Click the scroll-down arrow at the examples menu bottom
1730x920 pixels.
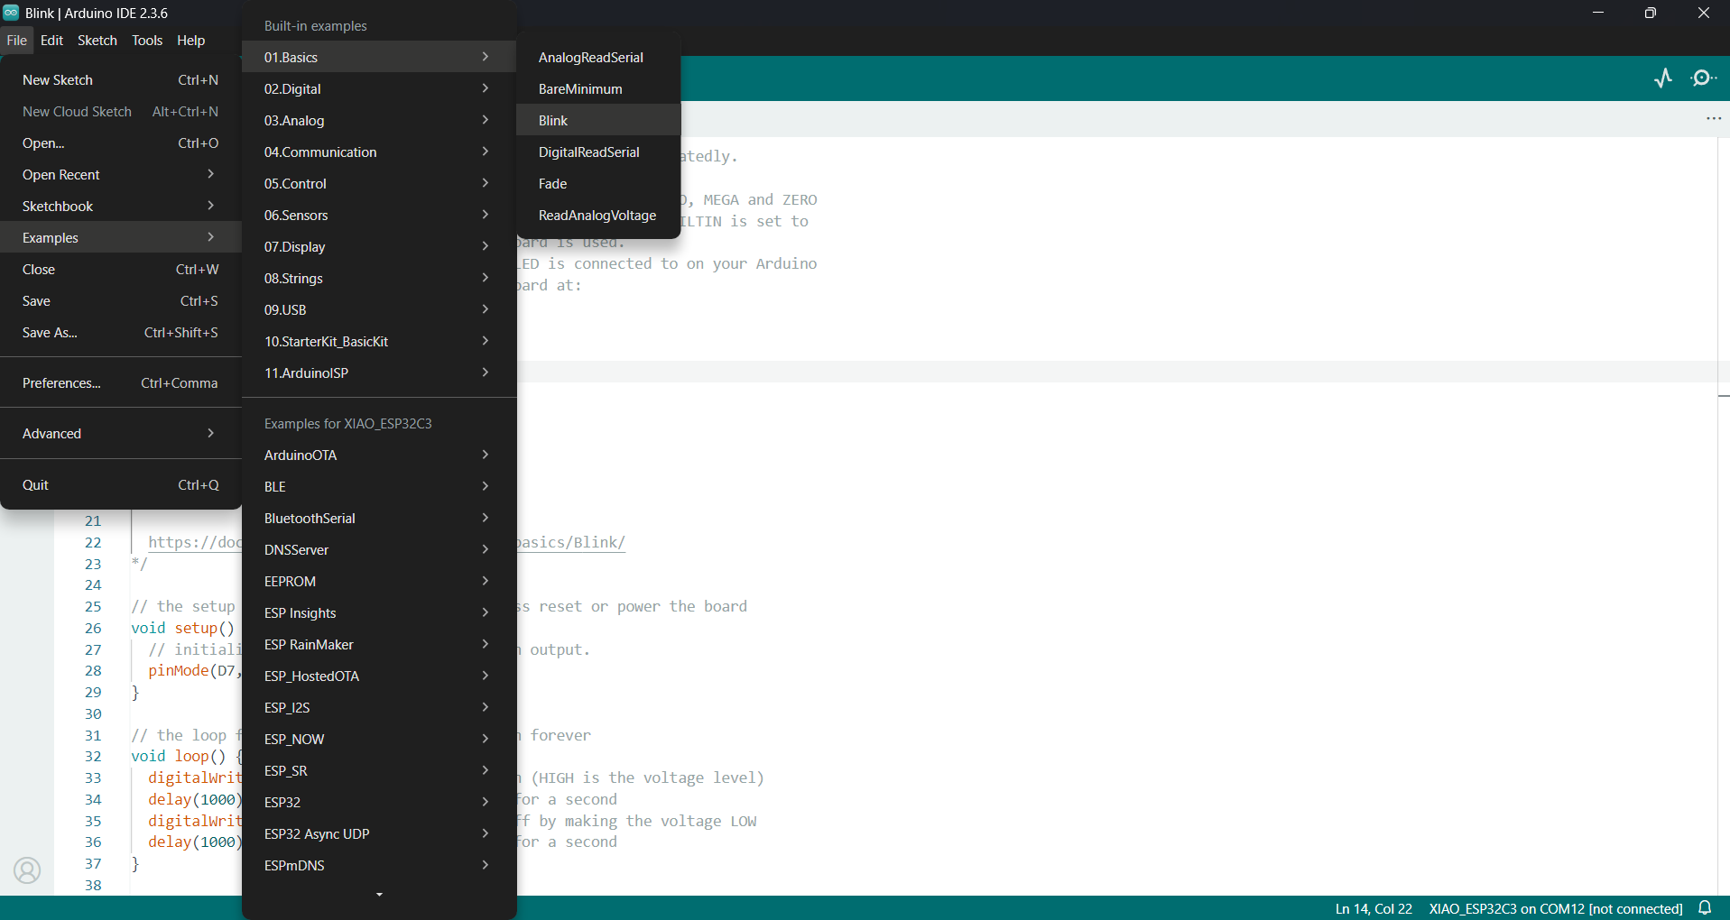coord(379,895)
